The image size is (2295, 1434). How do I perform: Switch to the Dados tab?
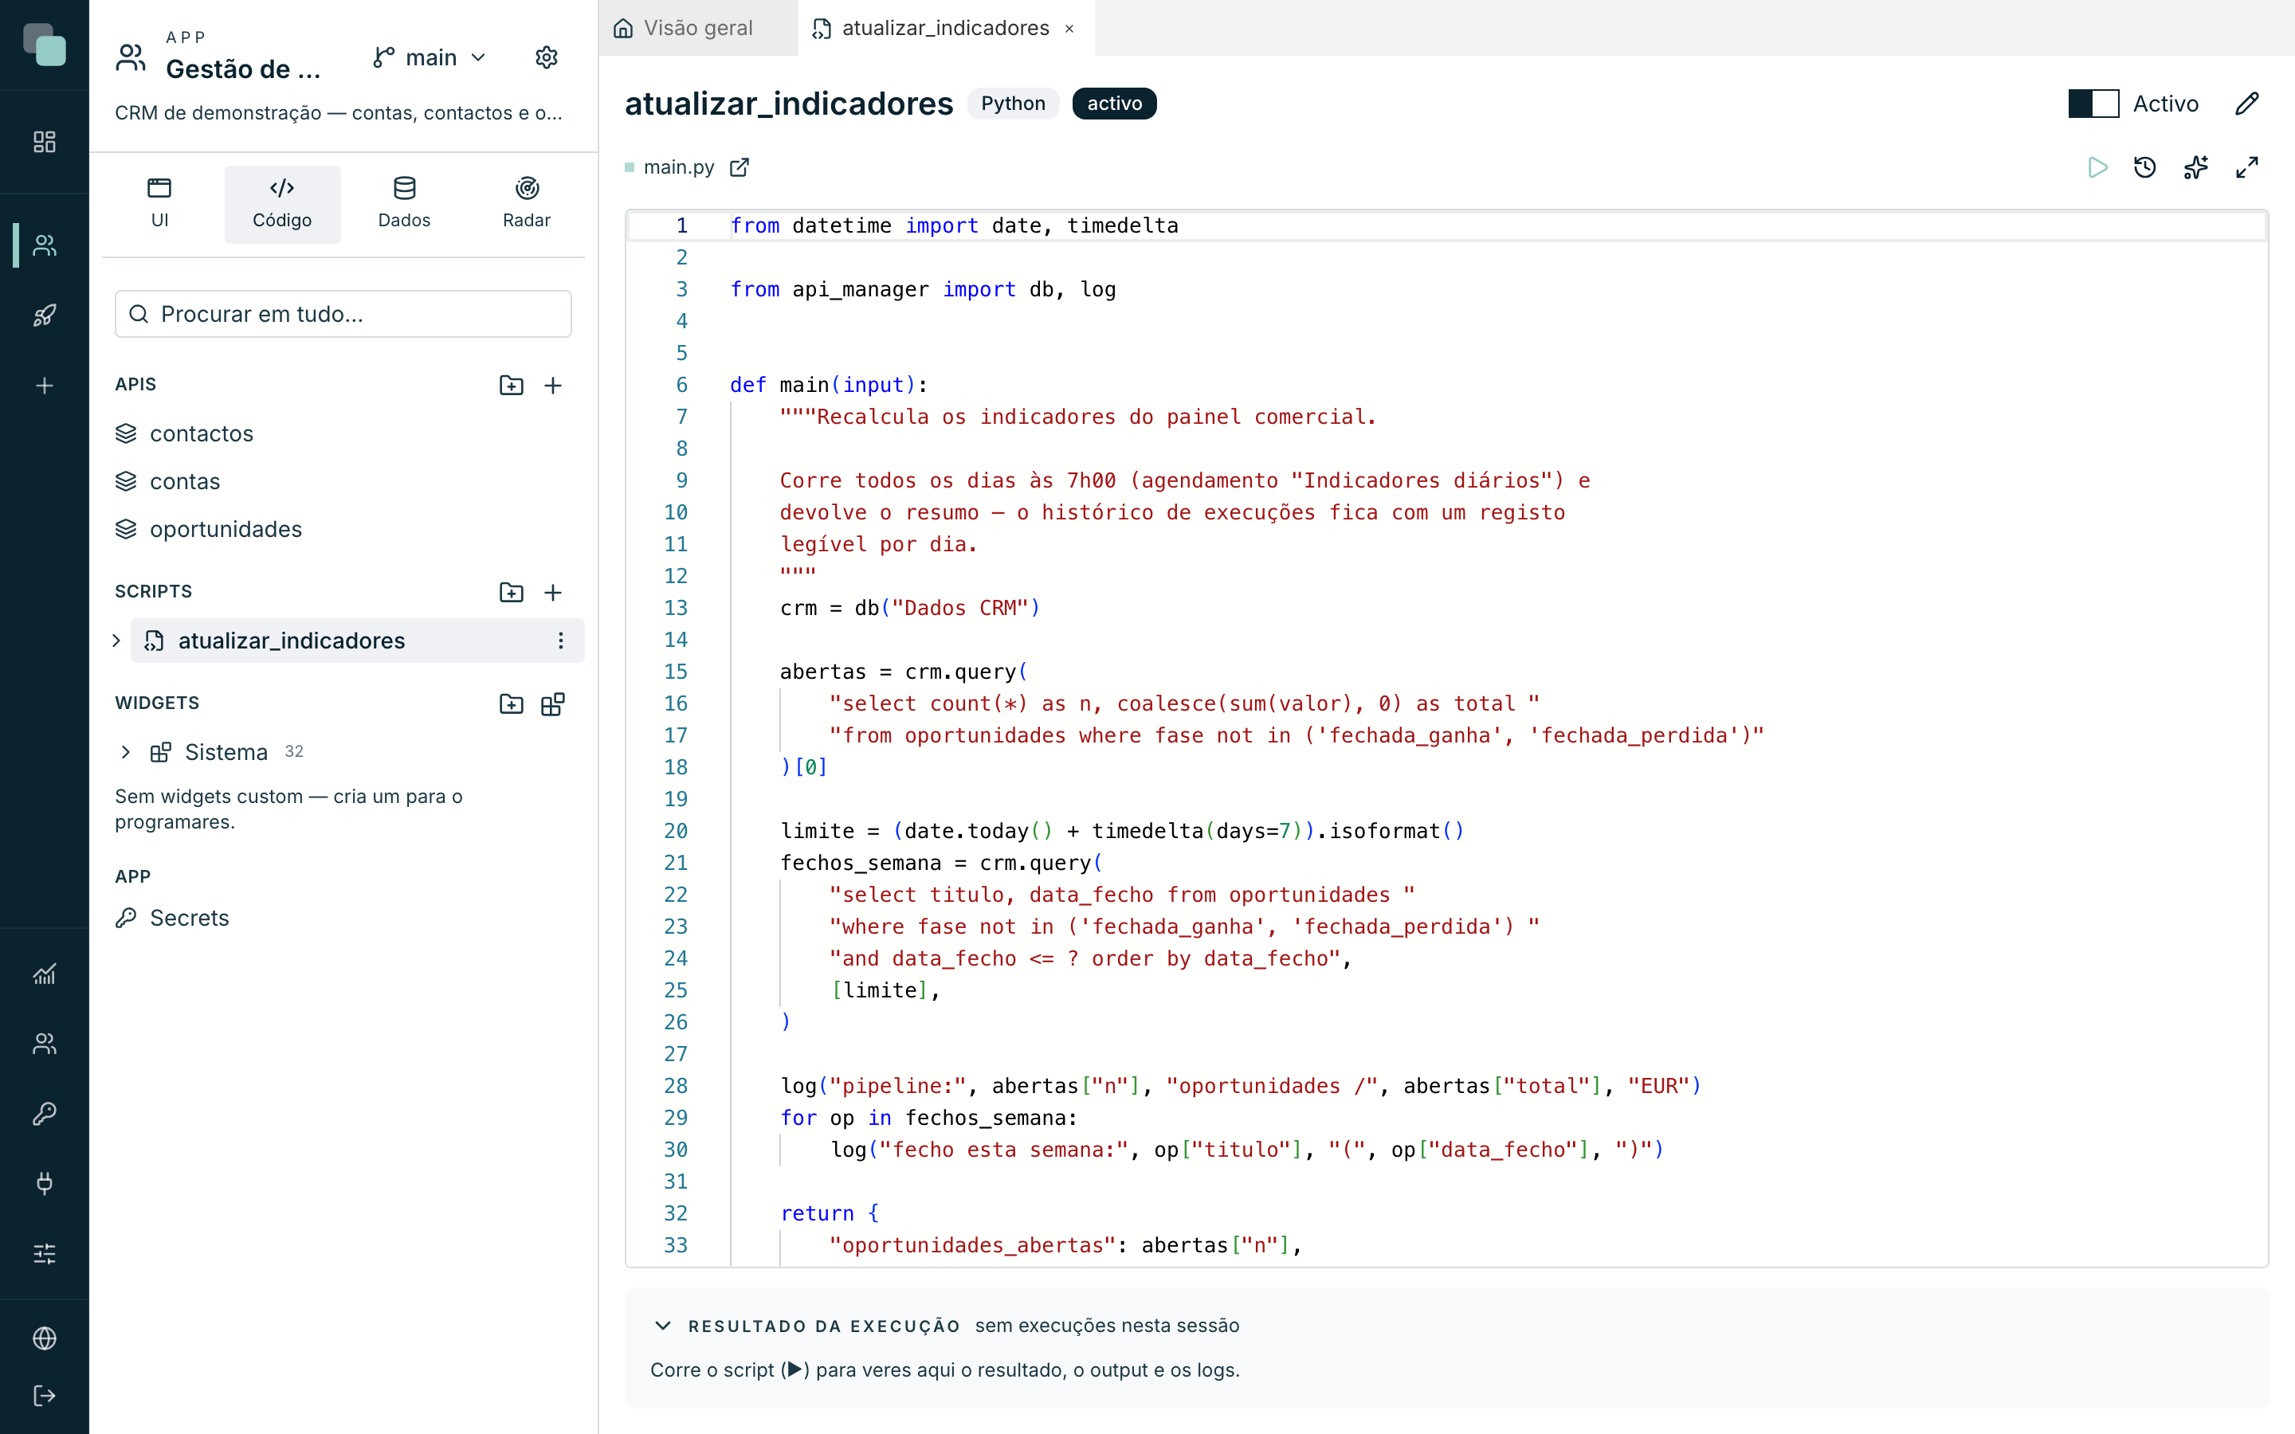[404, 204]
